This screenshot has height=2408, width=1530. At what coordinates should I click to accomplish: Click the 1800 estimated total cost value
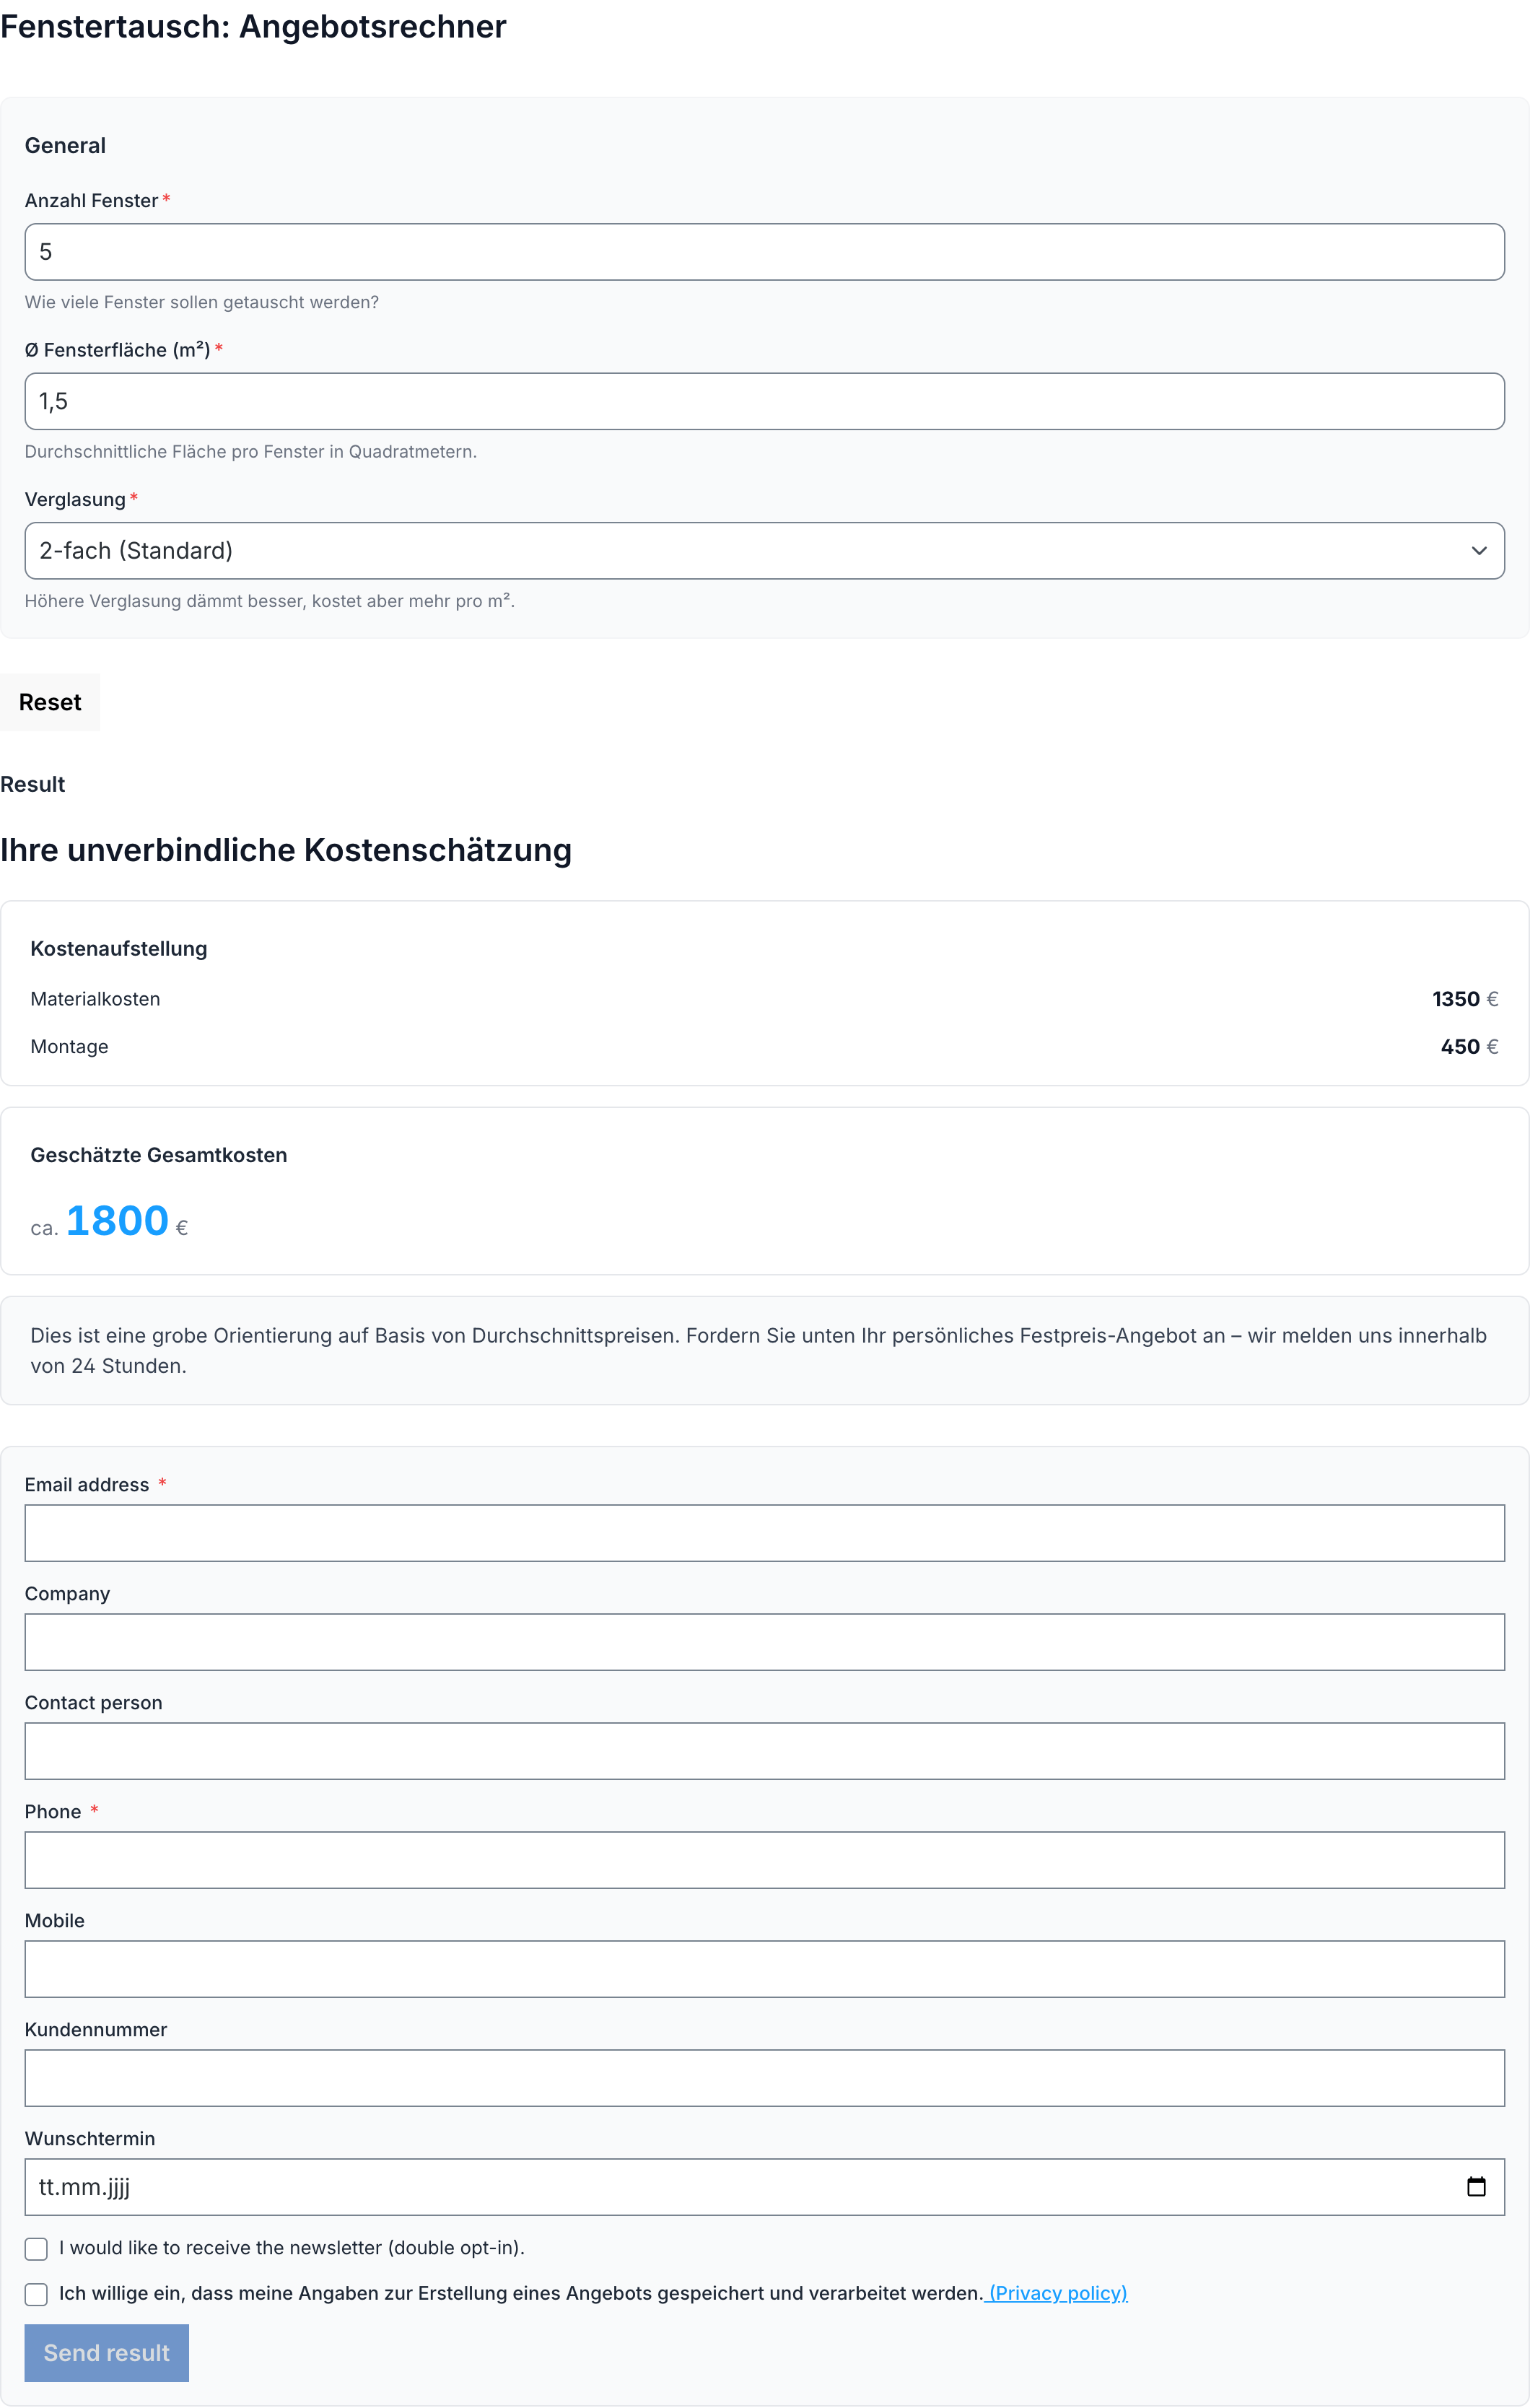click(x=117, y=1221)
